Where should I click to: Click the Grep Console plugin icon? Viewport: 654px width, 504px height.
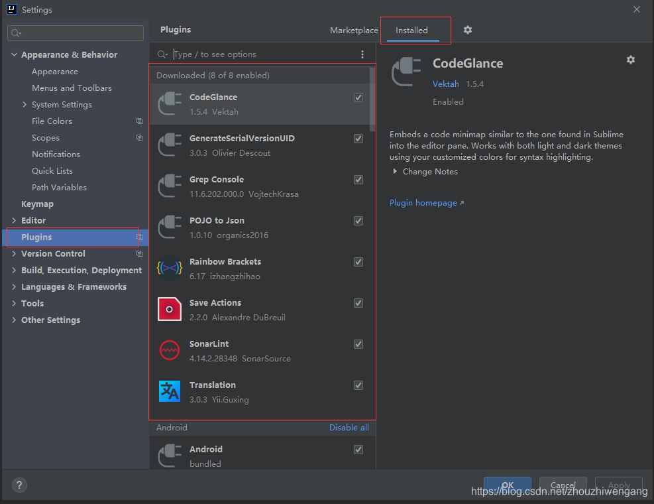170,186
